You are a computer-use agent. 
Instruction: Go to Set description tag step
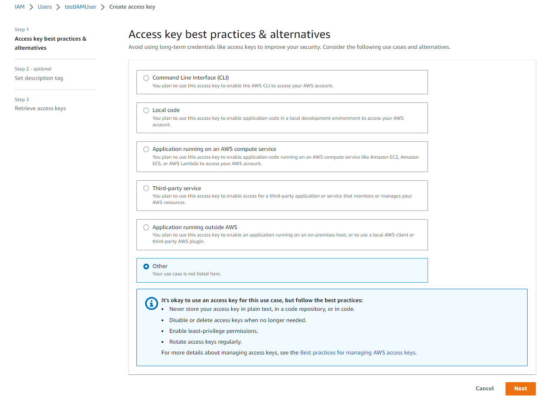pos(39,78)
